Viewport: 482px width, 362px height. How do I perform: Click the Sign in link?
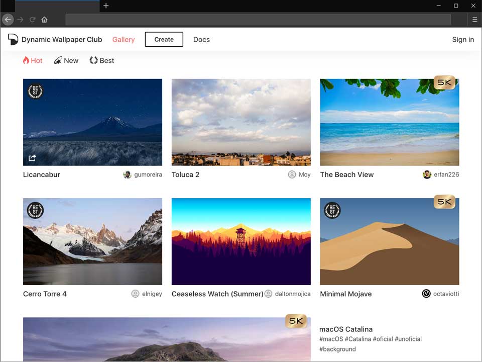[x=462, y=39]
